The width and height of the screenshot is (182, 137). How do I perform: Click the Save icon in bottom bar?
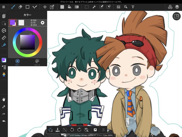(58, 130)
